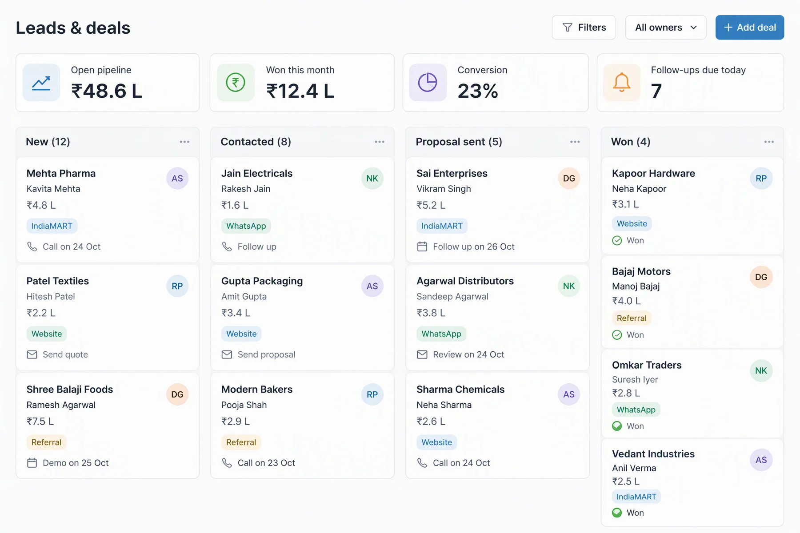Click the IndiaMART tag on Mehta Pharma
The height and width of the screenshot is (533, 800).
click(52, 226)
